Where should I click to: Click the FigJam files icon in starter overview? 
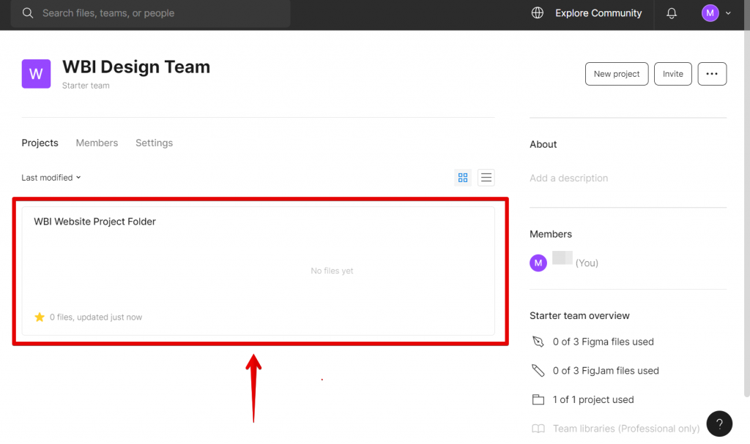pyautogui.click(x=538, y=371)
